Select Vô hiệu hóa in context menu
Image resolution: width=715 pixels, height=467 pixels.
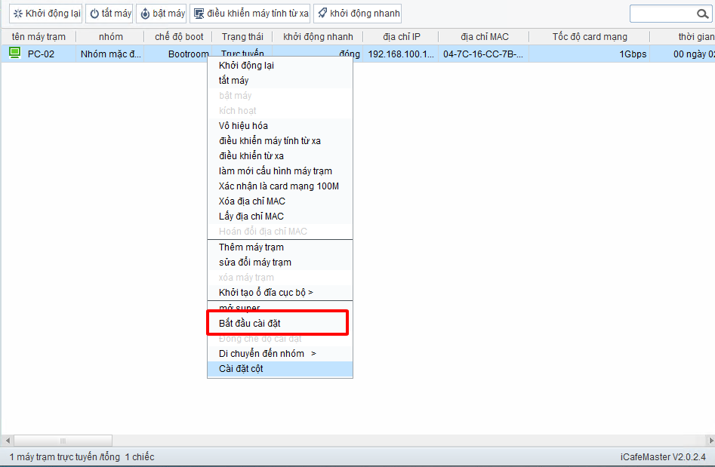[243, 126]
